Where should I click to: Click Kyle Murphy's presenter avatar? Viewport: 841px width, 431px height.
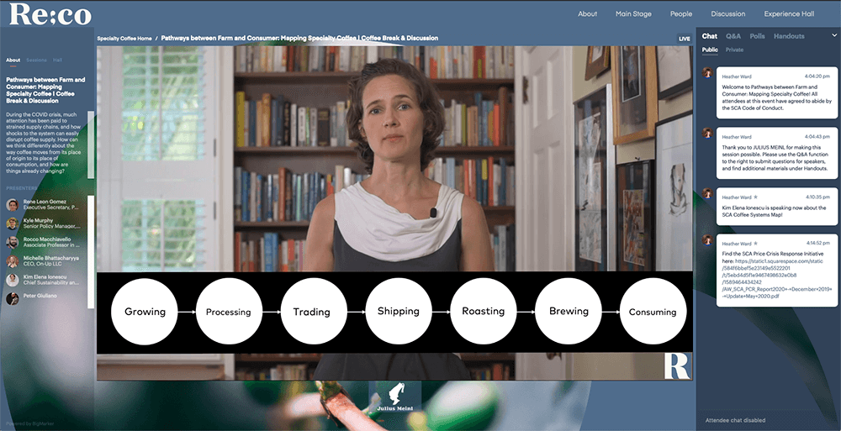[x=13, y=223]
